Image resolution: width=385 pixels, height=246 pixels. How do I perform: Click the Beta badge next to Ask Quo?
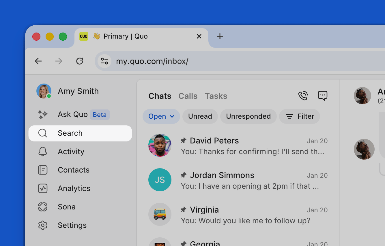coord(100,115)
